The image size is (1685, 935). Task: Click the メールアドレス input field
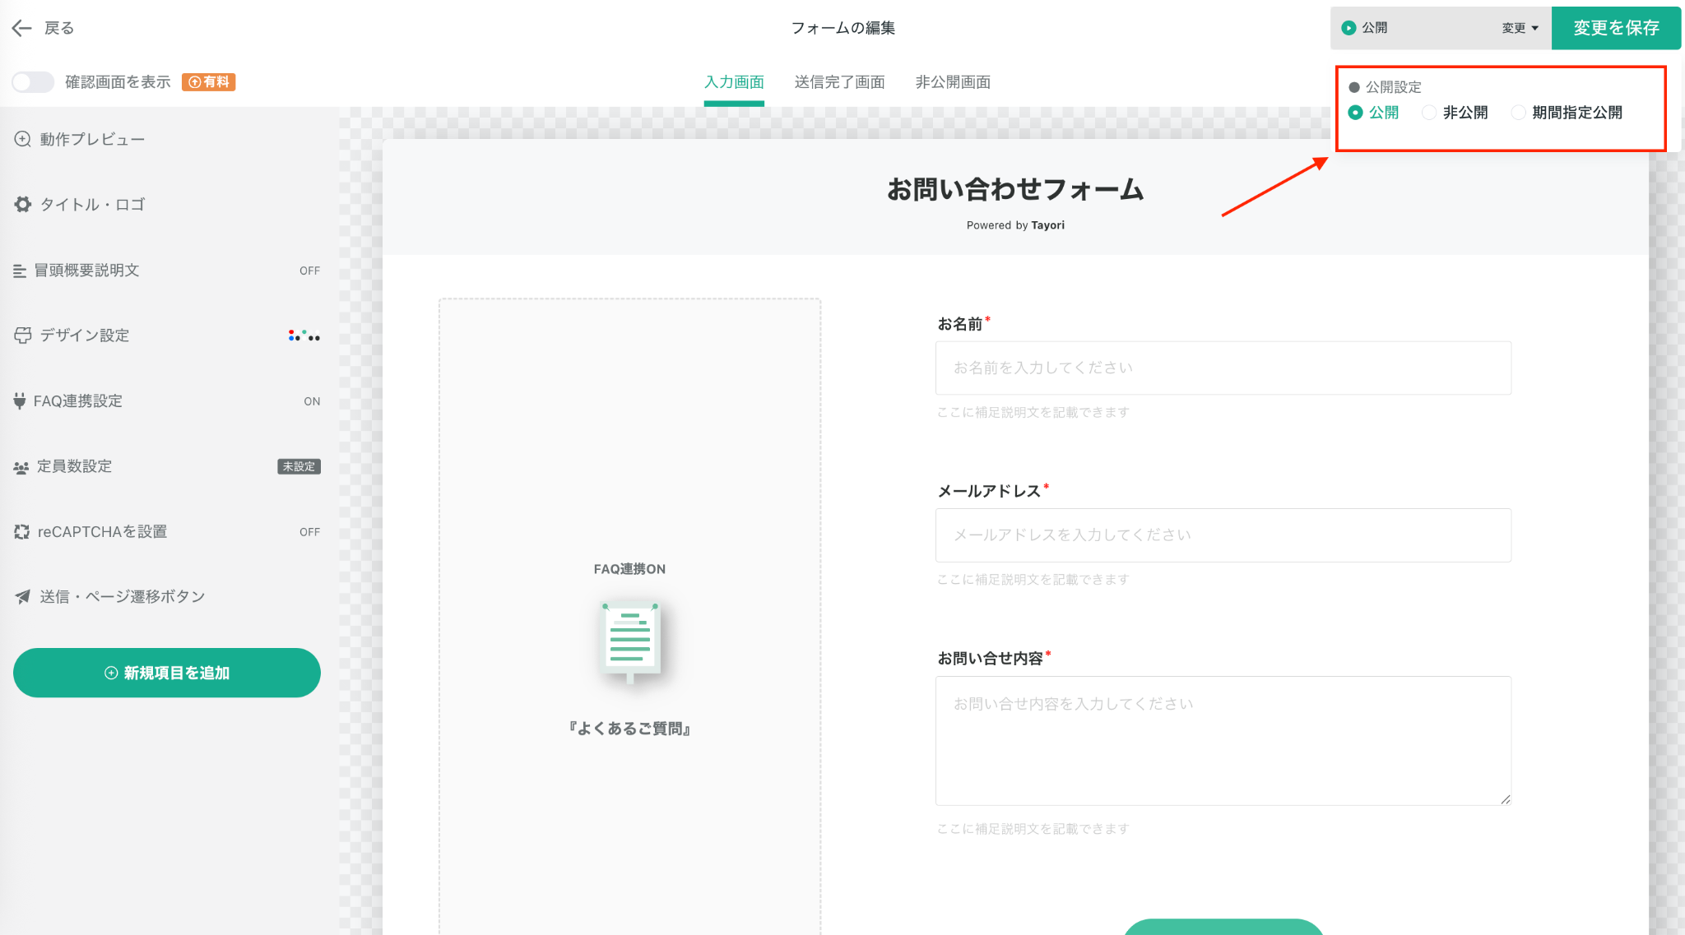click(1223, 535)
